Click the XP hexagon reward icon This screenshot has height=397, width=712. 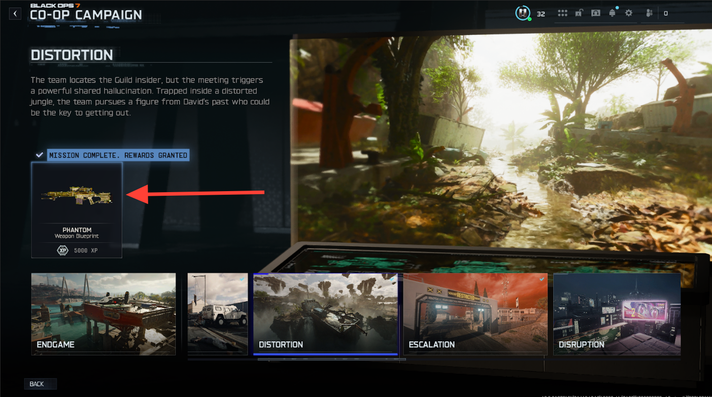[62, 250]
